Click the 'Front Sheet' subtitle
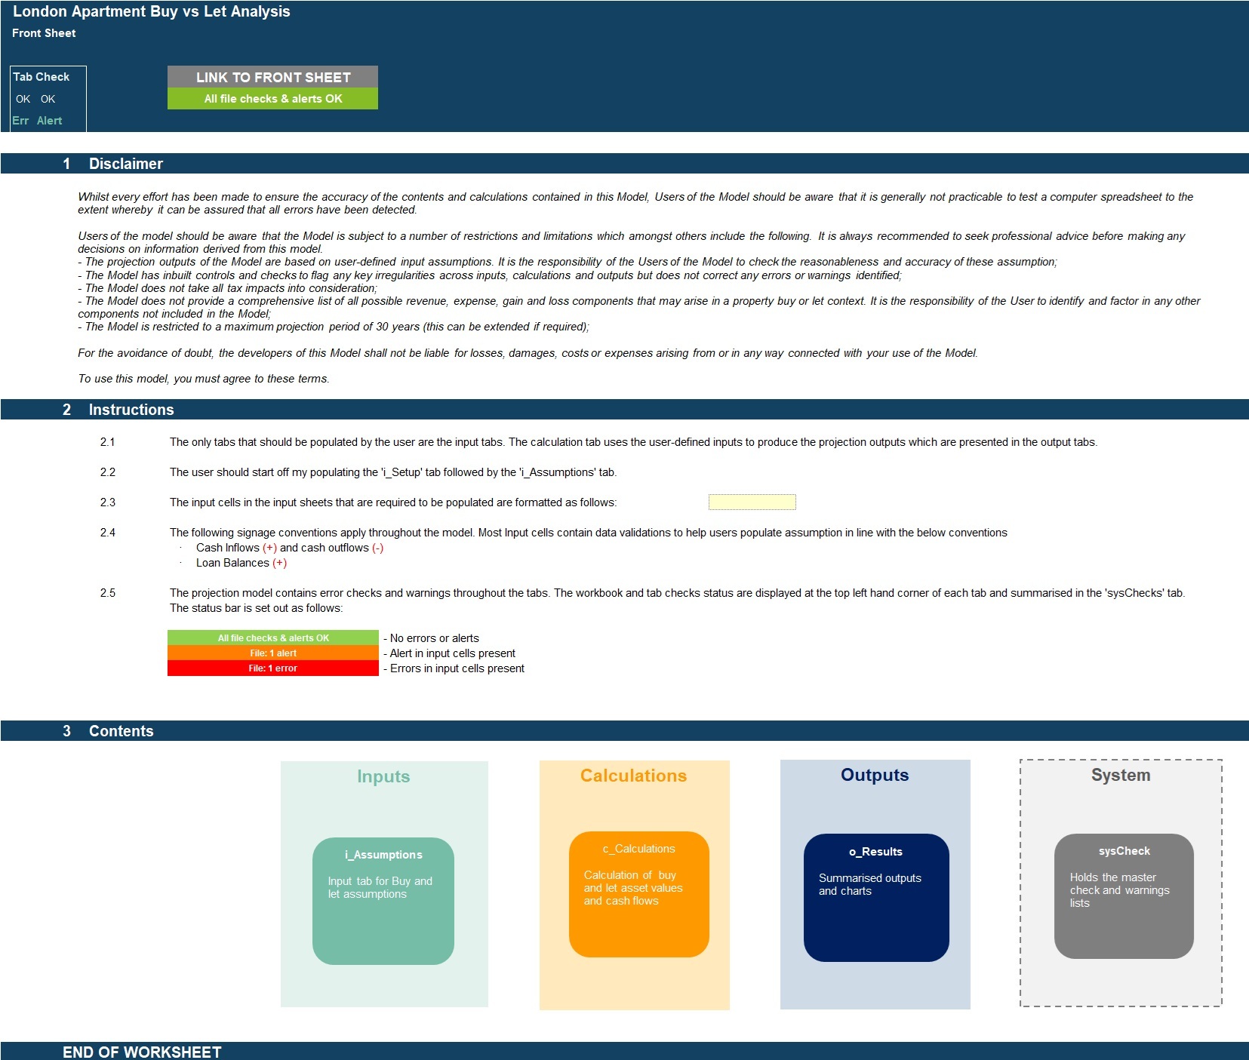Viewport: 1249px width, 1060px height. (x=44, y=33)
